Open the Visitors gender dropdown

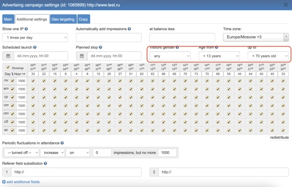(170, 56)
